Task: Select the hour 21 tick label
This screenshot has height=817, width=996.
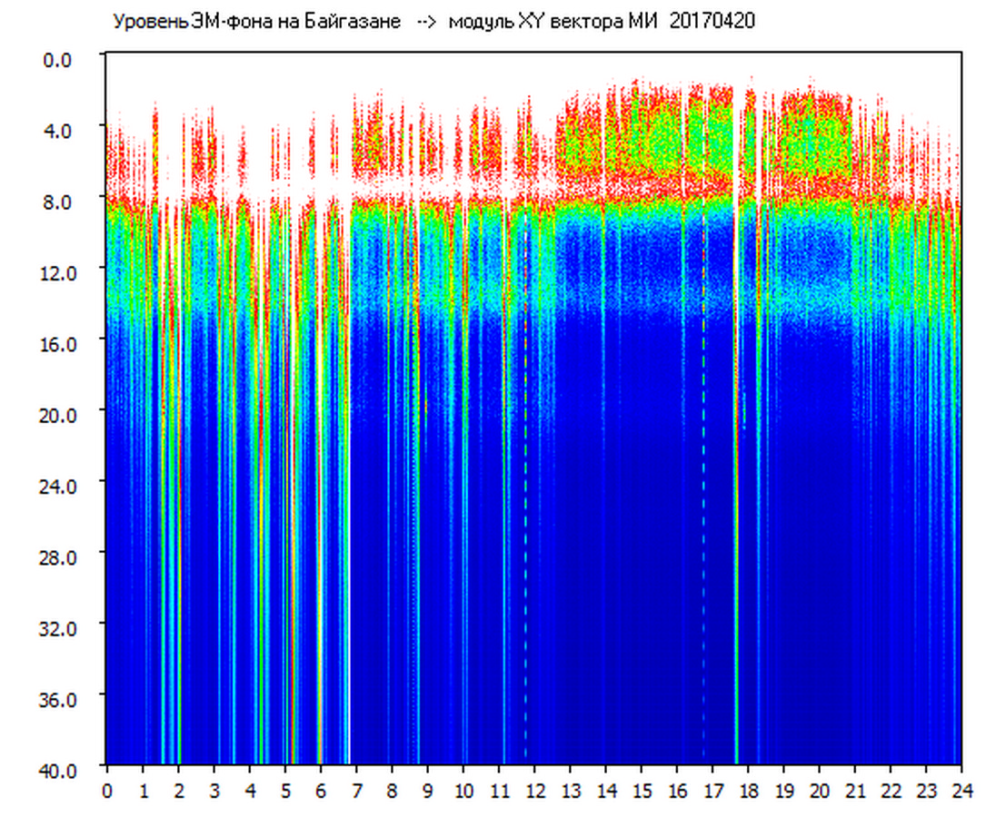Action: [855, 790]
